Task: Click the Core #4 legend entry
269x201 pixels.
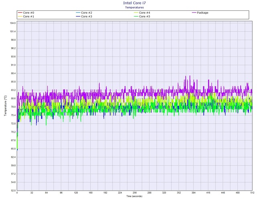Action: [x=142, y=13]
